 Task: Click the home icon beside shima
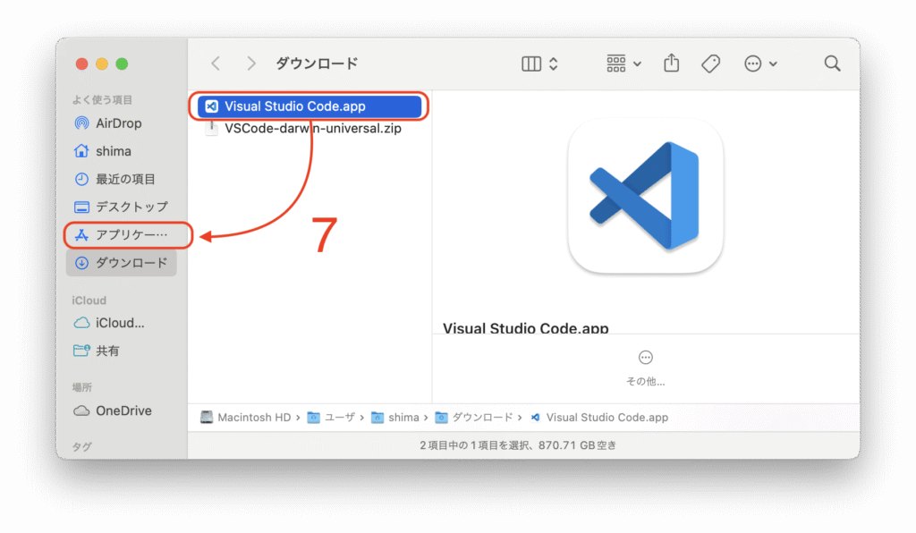click(x=81, y=151)
